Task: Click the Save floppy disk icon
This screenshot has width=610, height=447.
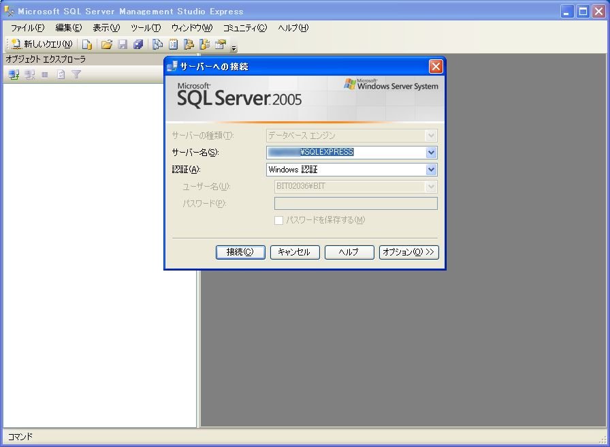Action: tap(123, 44)
